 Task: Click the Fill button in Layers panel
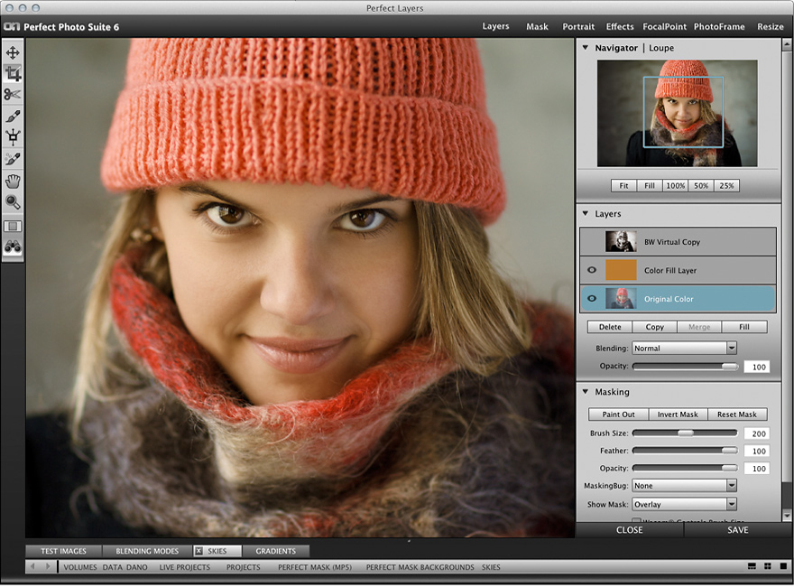[743, 327]
